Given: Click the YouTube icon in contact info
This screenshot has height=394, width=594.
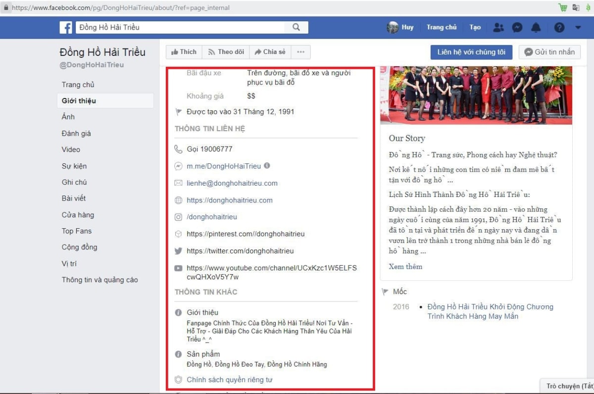Looking at the screenshot, I should point(179,268).
